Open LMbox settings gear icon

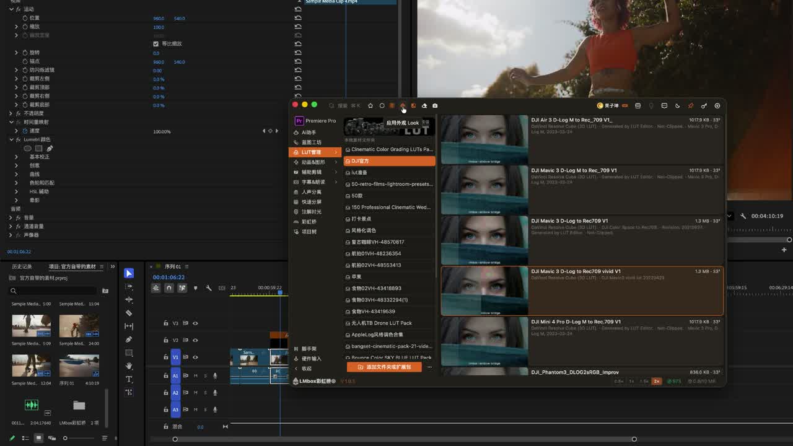717,106
